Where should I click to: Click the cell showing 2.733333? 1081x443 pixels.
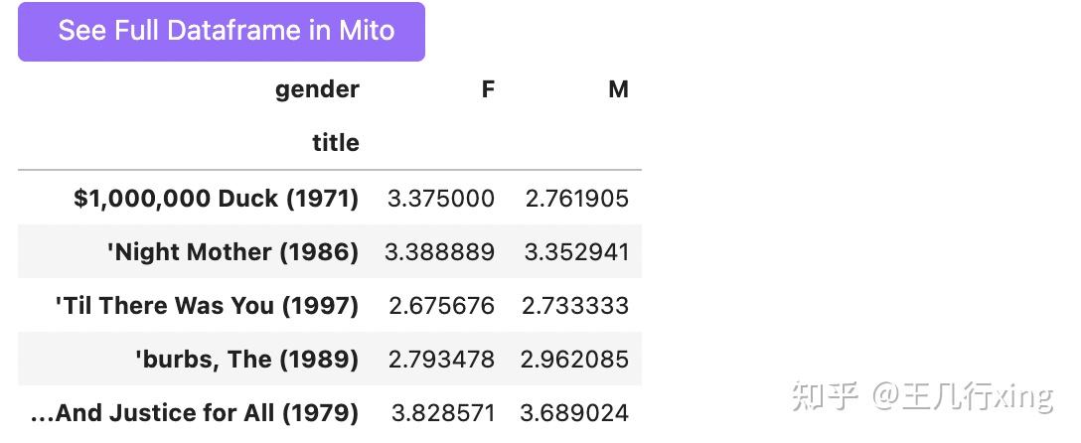point(576,306)
